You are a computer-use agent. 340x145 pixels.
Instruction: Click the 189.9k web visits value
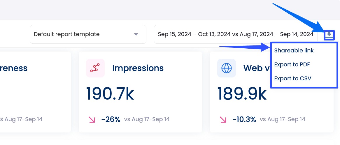pos(242,93)
